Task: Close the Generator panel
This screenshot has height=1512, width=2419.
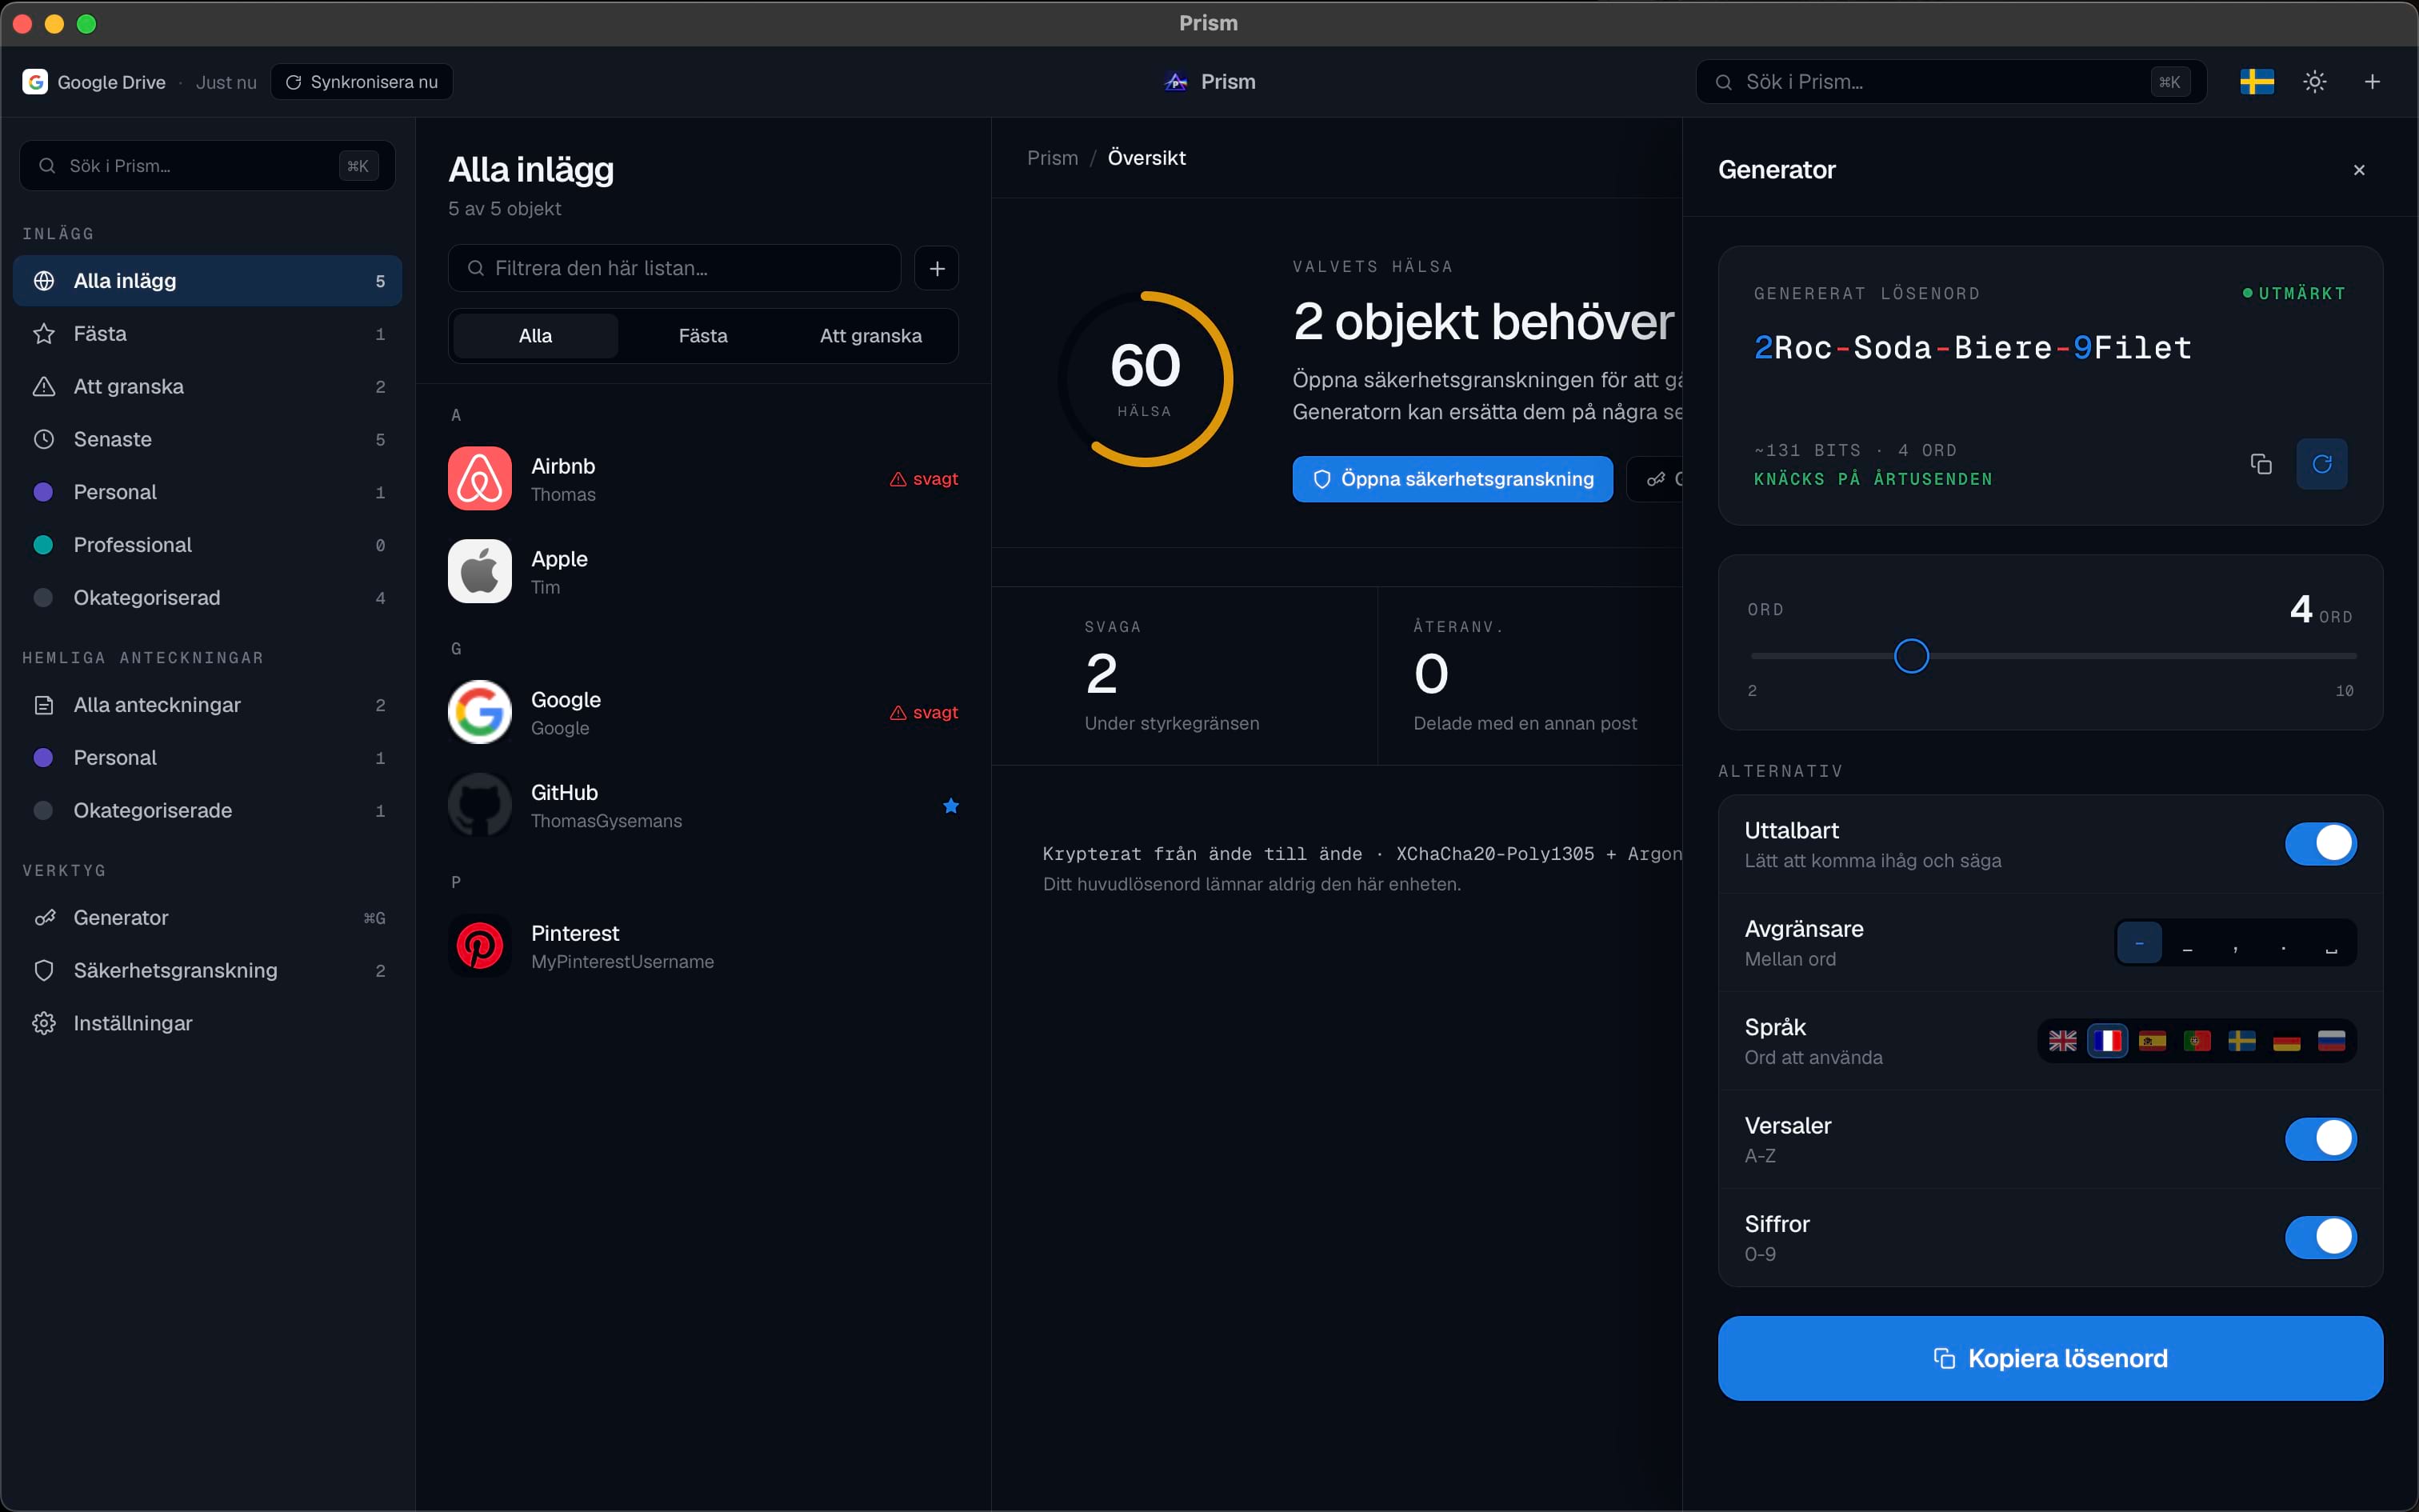Action: coord(2359,170)
